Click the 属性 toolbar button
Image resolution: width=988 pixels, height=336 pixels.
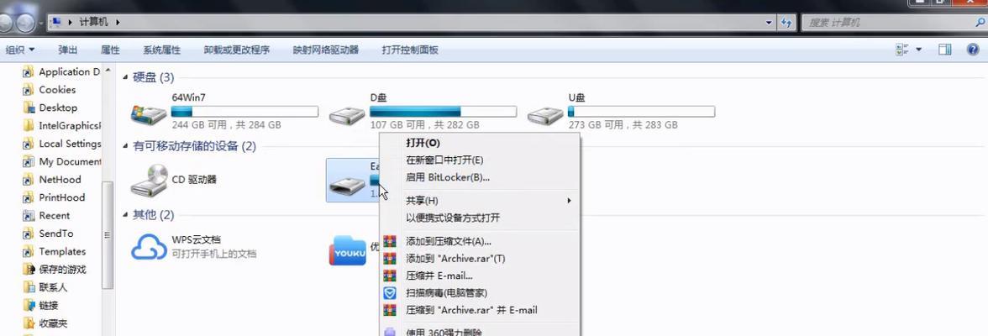click(x=110, y=50)
